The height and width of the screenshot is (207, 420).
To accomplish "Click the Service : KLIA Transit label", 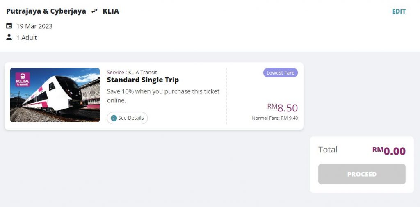I will tap(132, 72).
